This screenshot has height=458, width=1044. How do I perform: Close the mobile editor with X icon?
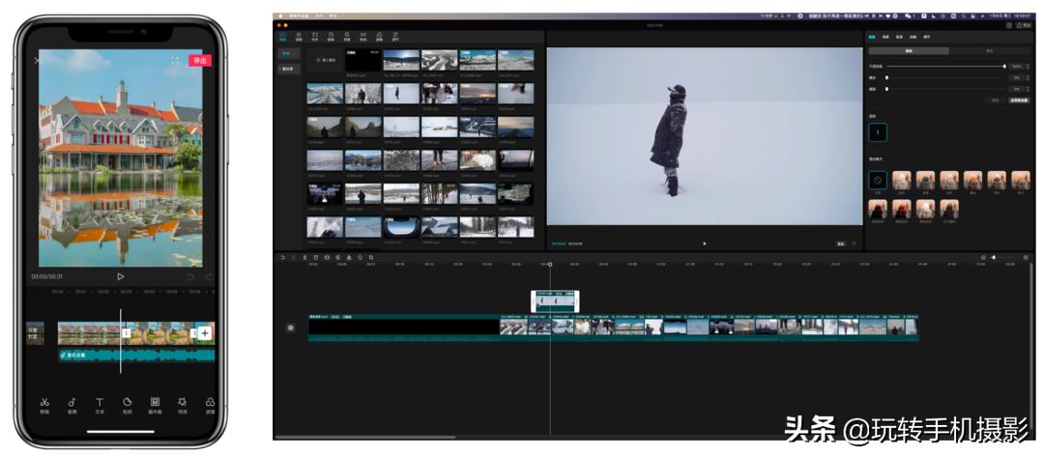37,60
